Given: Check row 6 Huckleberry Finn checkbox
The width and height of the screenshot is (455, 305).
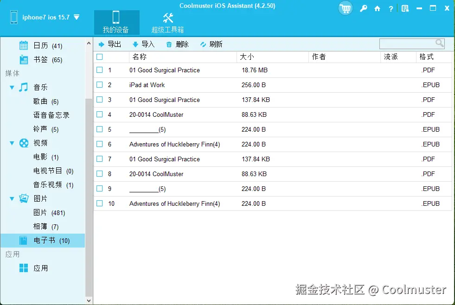Looking at the screenshot, I should [100, 144].
